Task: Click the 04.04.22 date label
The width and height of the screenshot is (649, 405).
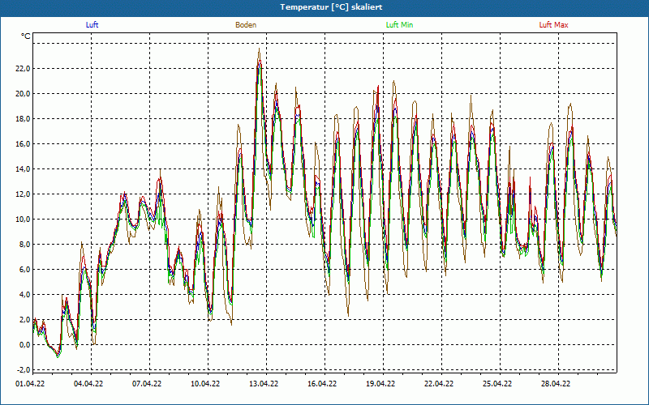Action: (x=88, y=383)
